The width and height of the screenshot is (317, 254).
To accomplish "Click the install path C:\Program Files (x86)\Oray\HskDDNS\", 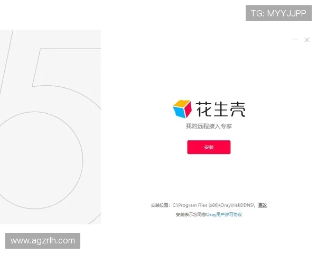I will (x=213, y=205).
